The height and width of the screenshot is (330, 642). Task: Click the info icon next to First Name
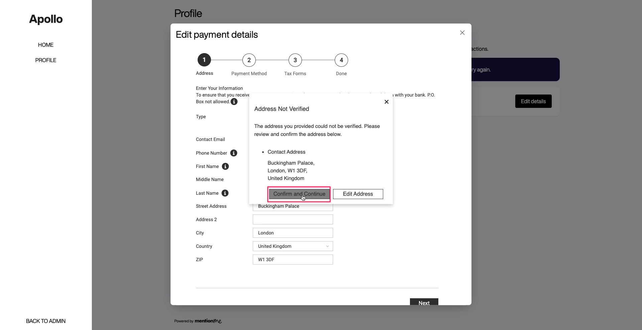(x=225, y=166)
